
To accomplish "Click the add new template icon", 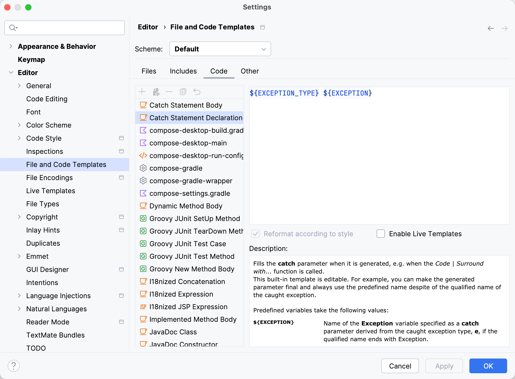I will 142,92.
